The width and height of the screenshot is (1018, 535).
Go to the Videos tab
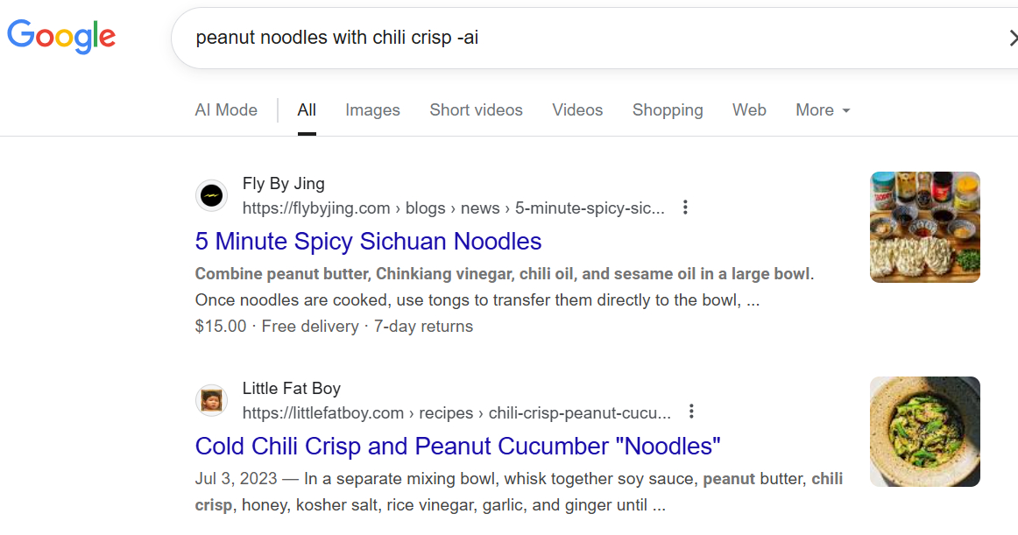[577, 110]
